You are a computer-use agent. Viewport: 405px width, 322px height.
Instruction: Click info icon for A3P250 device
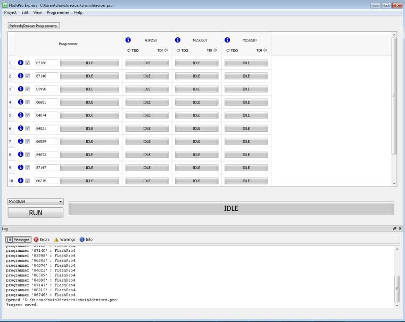click(128, 40)
